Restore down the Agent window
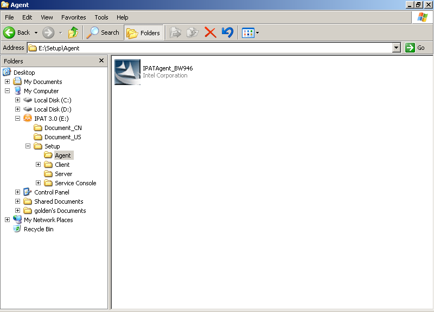Viewport: 434px width, 312px height. 418,5
